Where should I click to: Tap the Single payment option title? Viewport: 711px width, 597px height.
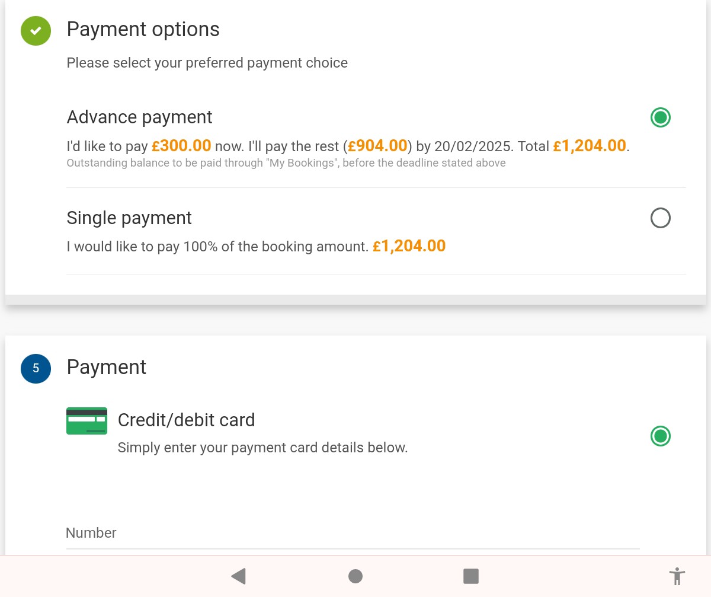[x=129, y=218]
